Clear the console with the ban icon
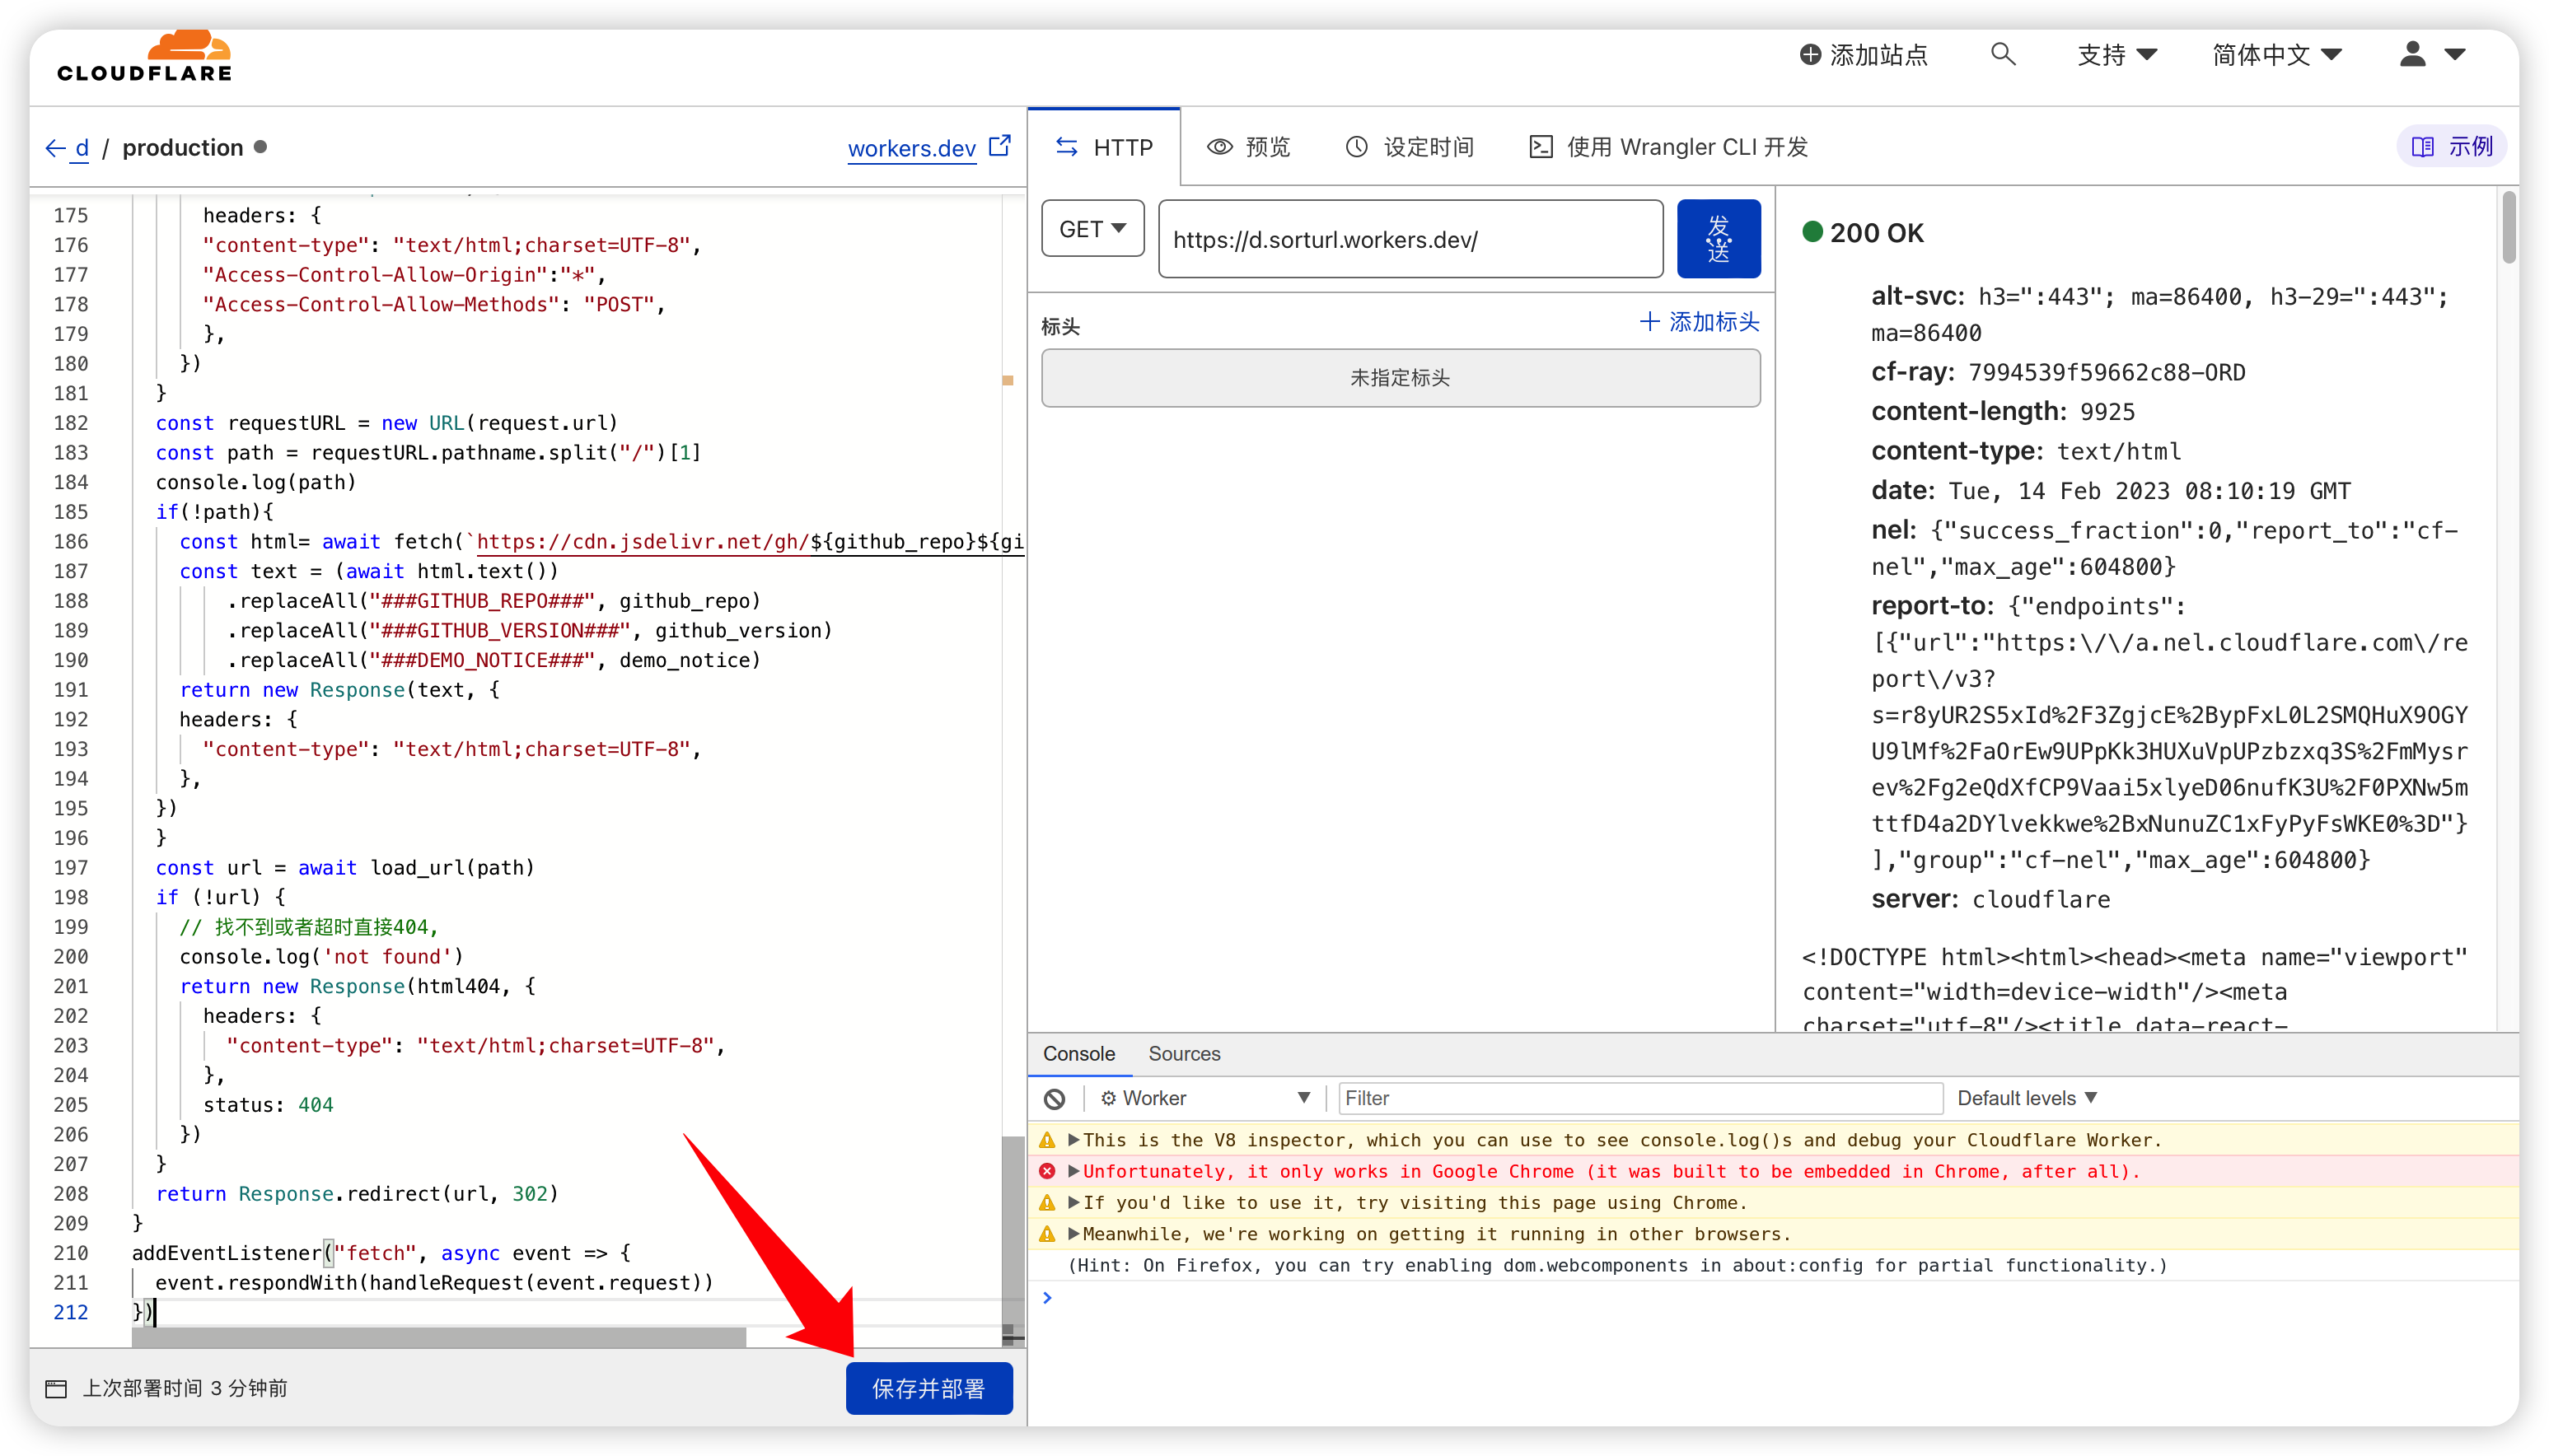The width and height of the screenshot is (2549, 1456). click(x=1055, y=1098)
